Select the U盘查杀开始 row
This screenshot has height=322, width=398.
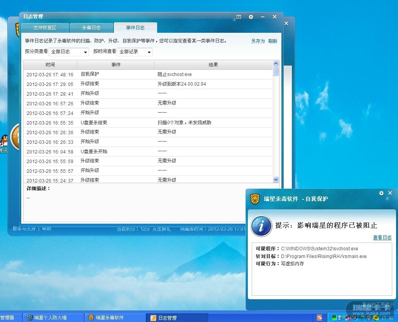148,152
